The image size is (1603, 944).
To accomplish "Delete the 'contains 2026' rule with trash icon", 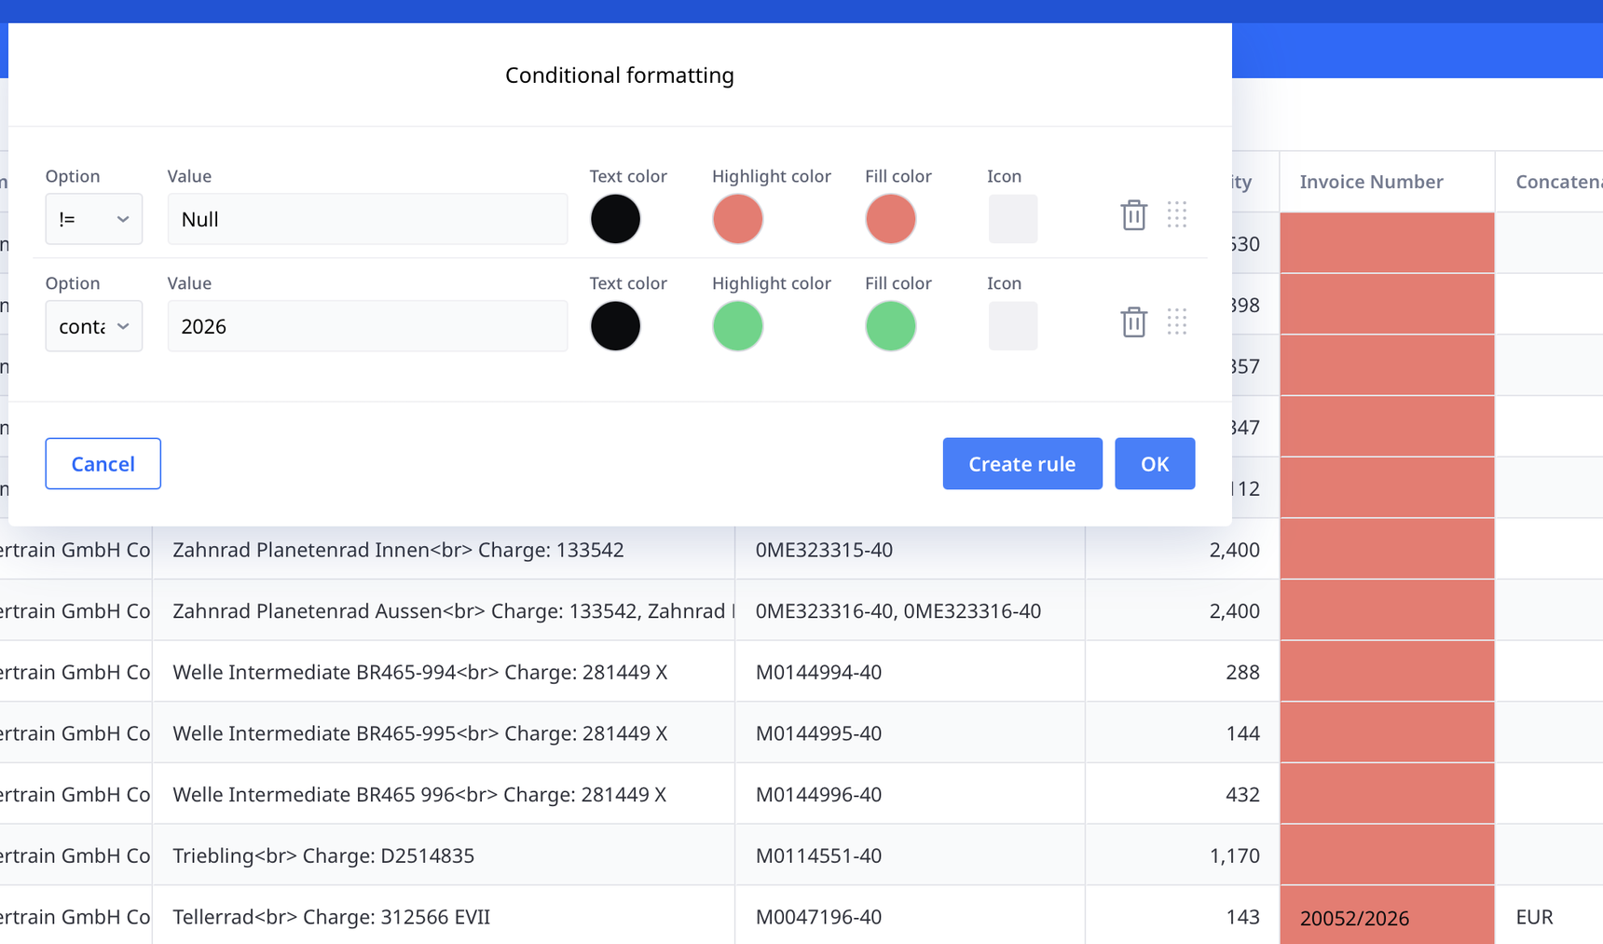I will click(1133, 322).
